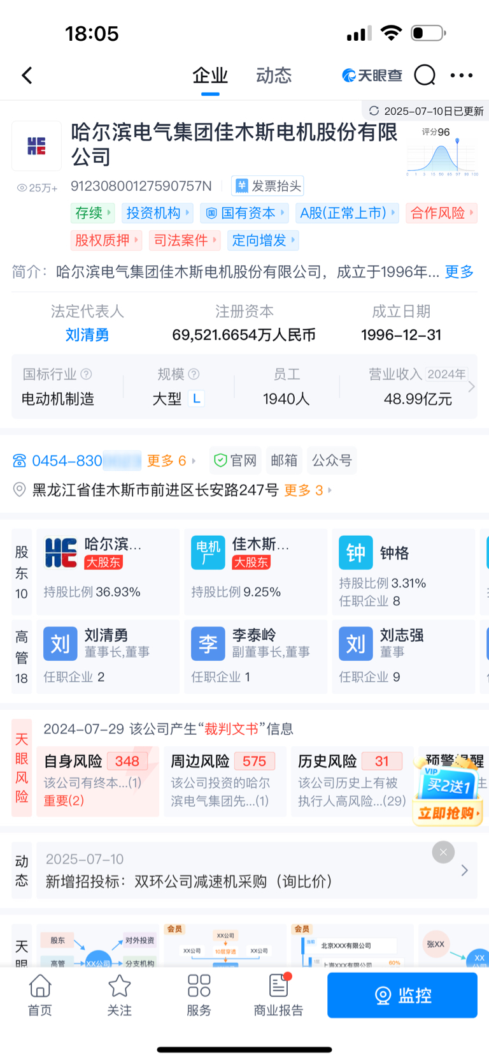This screenshot has height=1062, width=489.
Task: Tap the 公众号 button
Action: point(332,461)
